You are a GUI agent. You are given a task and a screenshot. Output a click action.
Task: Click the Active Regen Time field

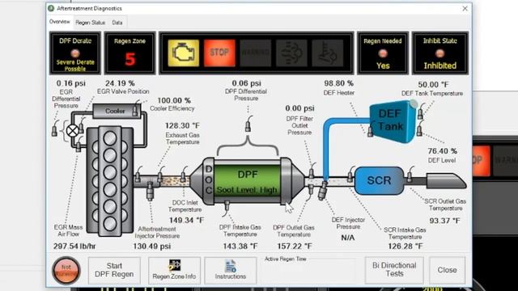tap(308, 271)
